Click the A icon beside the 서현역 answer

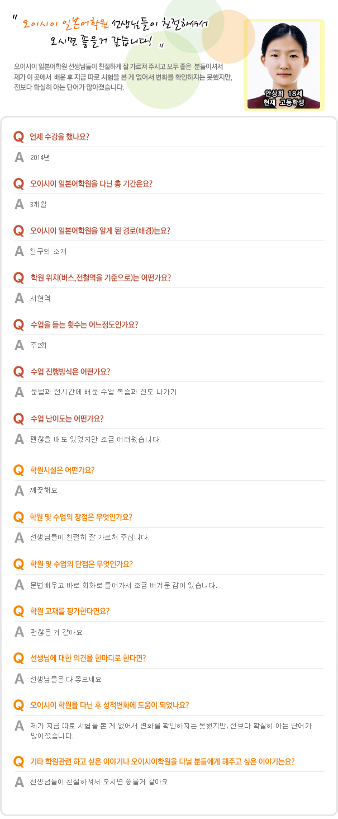point(19,298)
